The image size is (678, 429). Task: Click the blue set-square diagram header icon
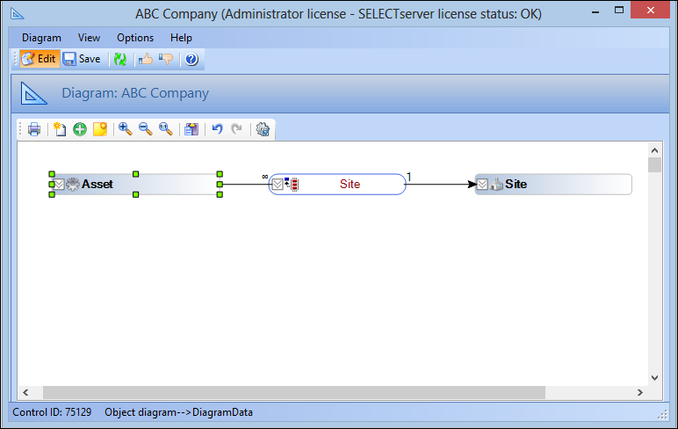(33, 93)
